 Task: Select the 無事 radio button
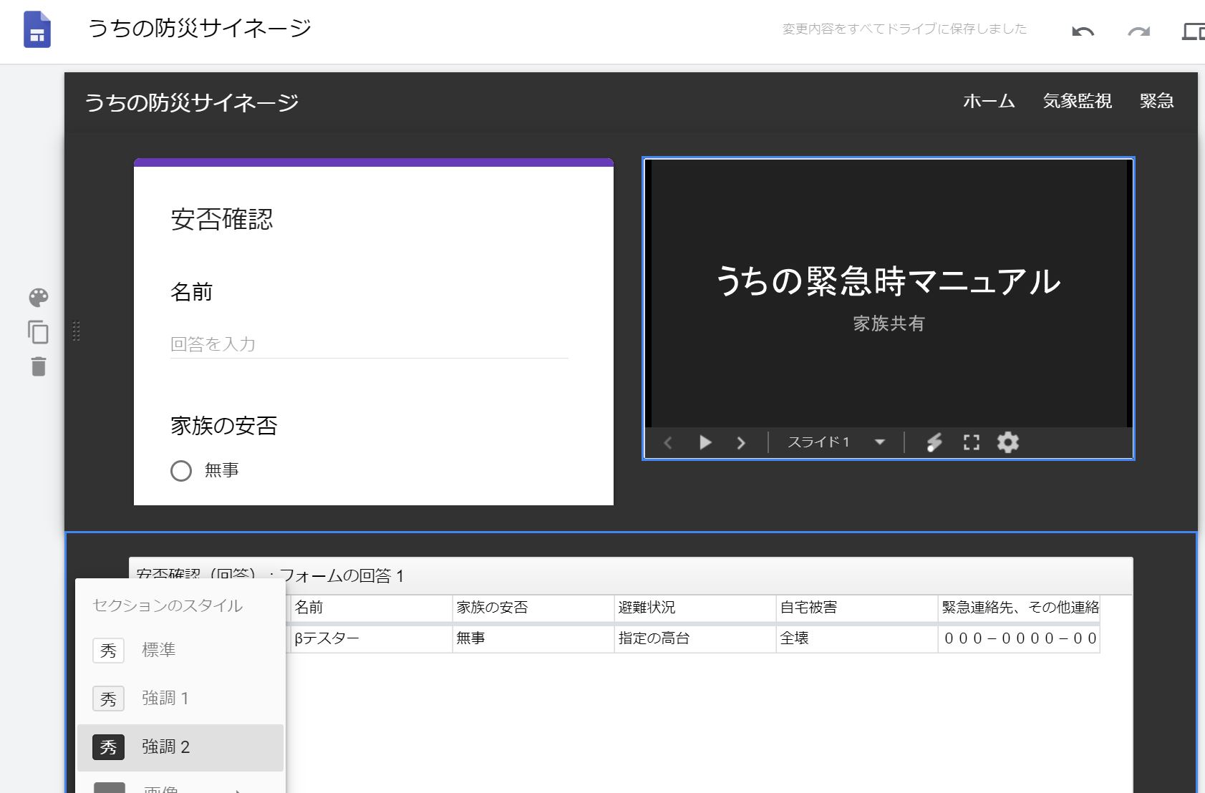(181, 470)
